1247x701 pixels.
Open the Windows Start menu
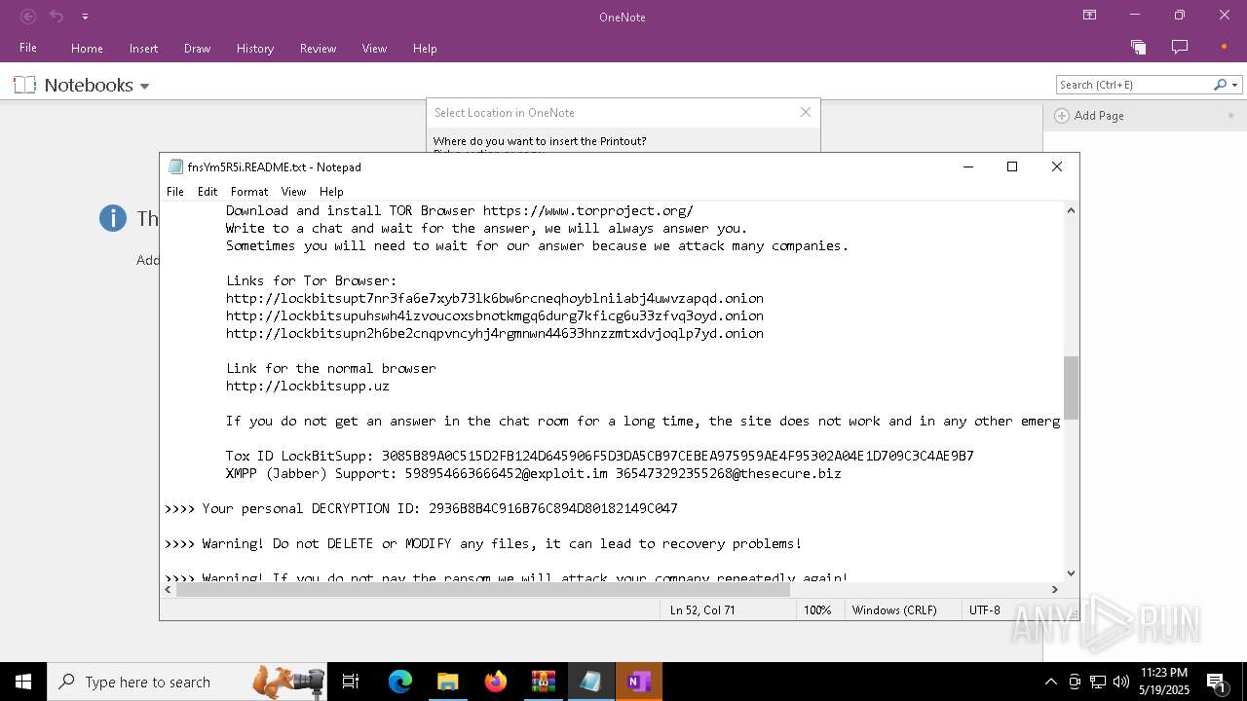(23, 682)
